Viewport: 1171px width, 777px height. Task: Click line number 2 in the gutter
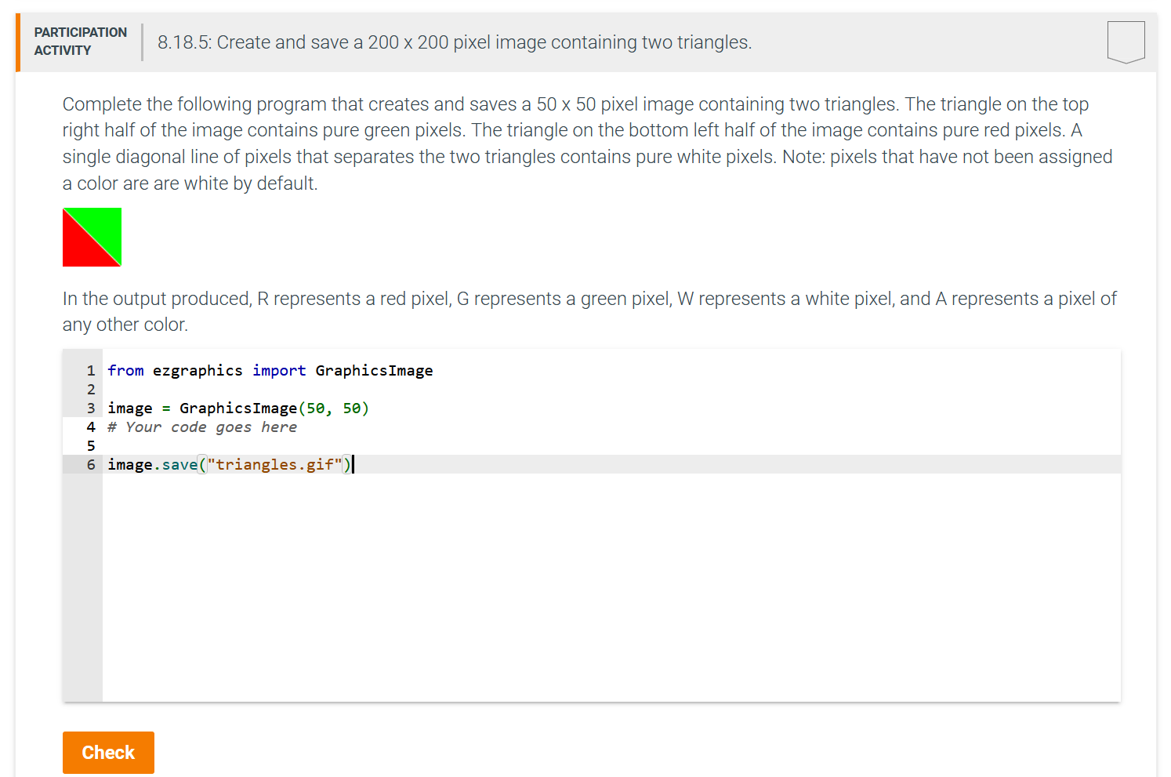coord(91,389)
